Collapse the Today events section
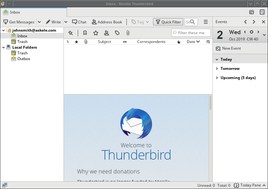268x189 pixels. pyautogui.click(x=217, y=59)
